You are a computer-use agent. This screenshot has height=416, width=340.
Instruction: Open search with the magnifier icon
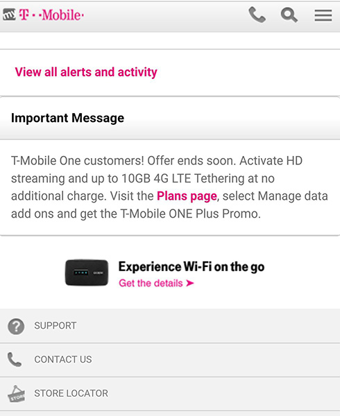click(289, 15)
